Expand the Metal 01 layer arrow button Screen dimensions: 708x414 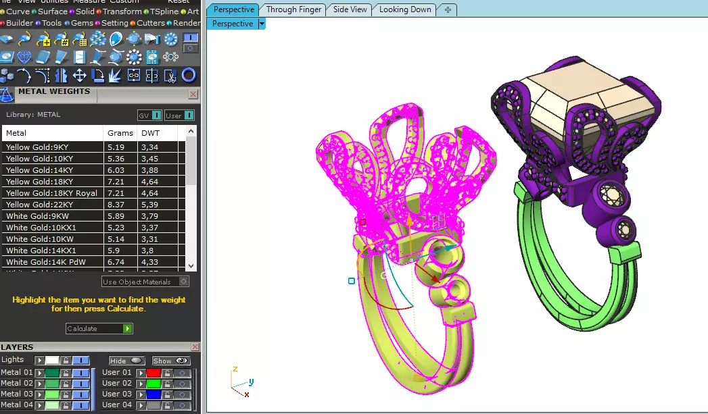(x=40, y=373)
